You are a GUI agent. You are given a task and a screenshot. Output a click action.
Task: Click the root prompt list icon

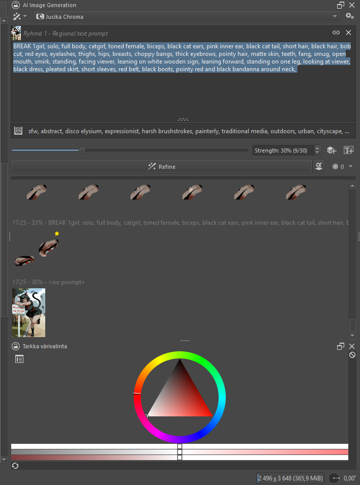(18, 131)
